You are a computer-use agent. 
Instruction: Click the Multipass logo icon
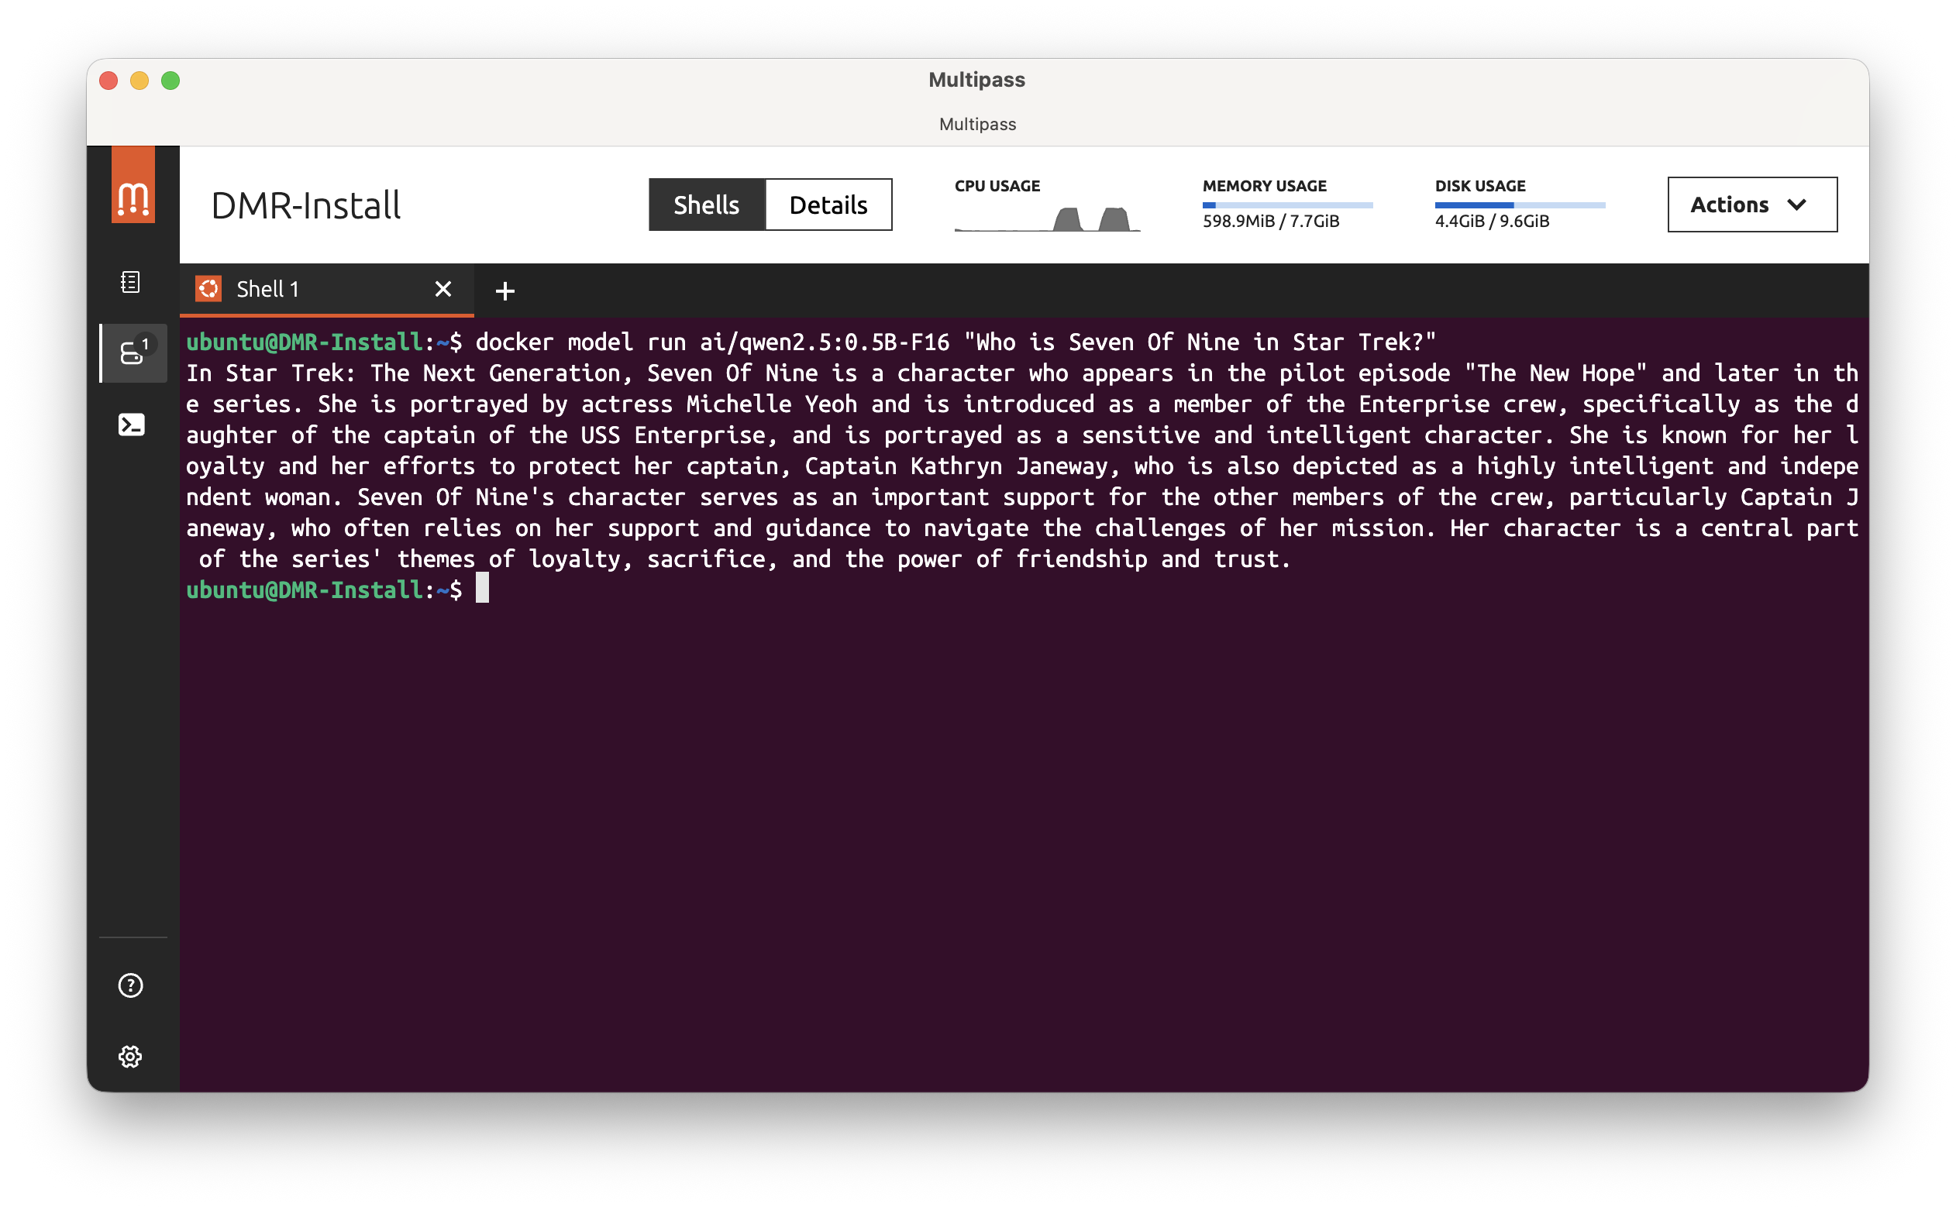point(133,185)
